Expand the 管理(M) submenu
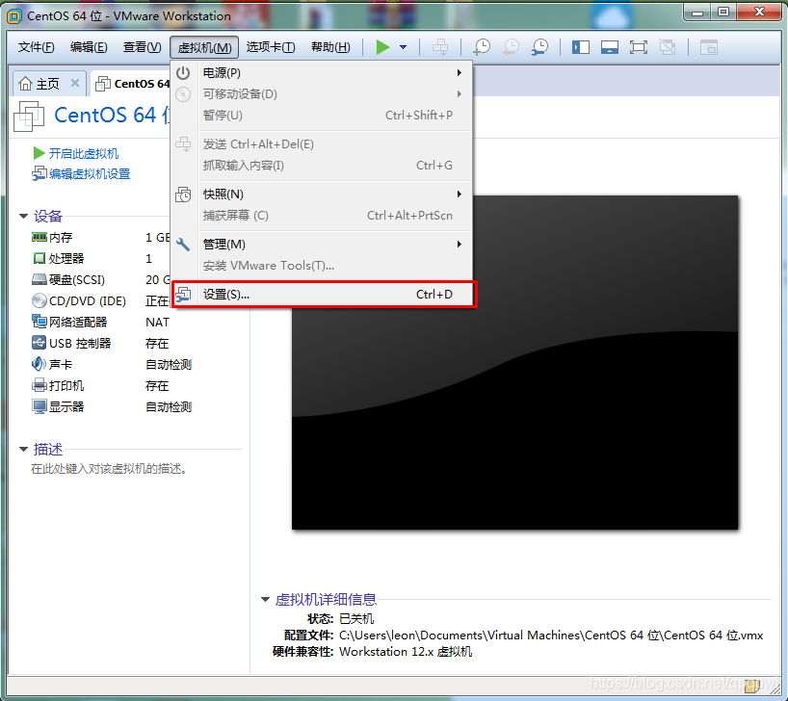 pyautogui.click(x=322, y=245)
